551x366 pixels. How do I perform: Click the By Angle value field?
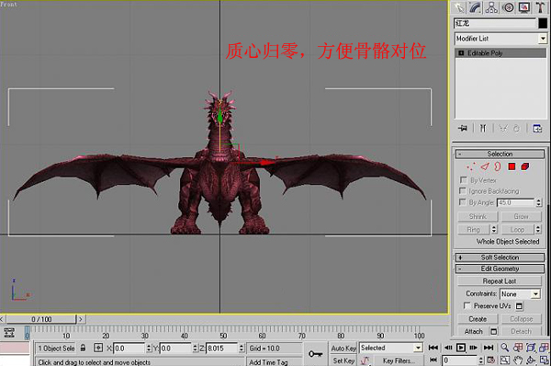point(515,202)
